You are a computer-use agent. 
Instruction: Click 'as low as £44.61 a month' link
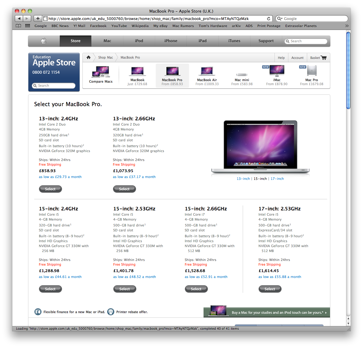coord(60,277)
